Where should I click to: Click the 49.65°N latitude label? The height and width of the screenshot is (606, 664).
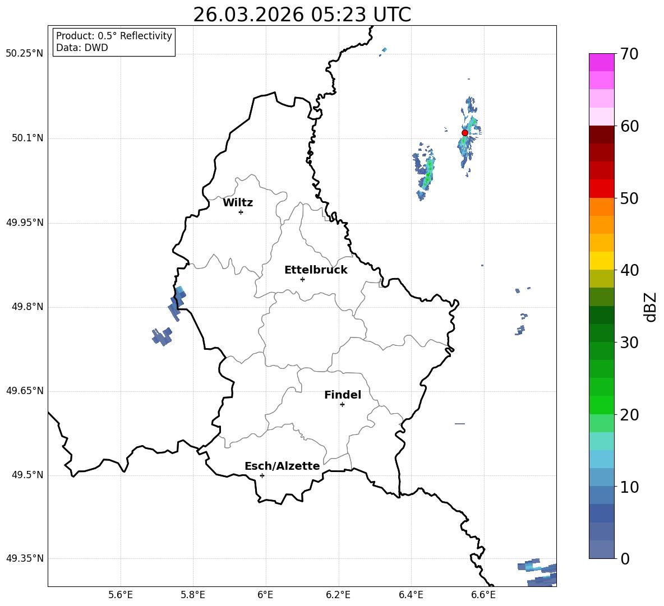pyautogui.click(x=25, y=391)
